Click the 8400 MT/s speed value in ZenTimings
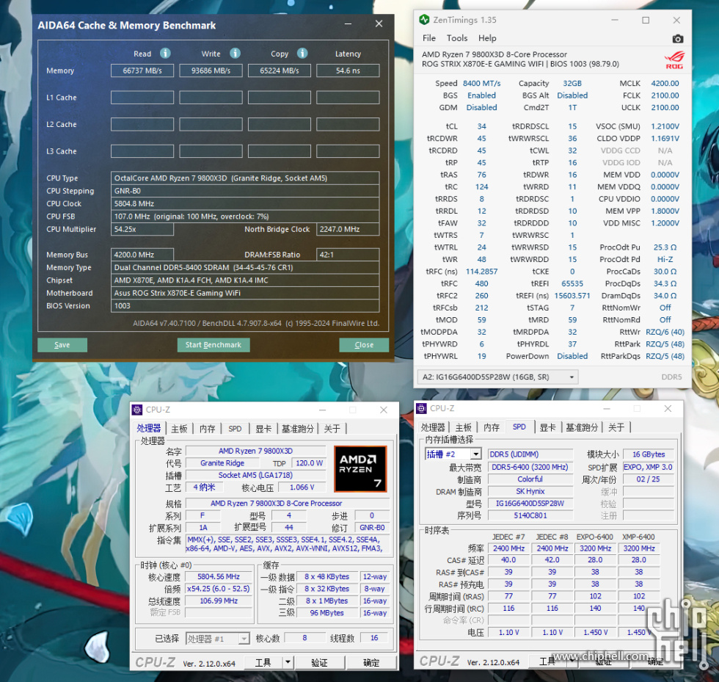This screenshot has width=719, height=682. pos(481,83)
